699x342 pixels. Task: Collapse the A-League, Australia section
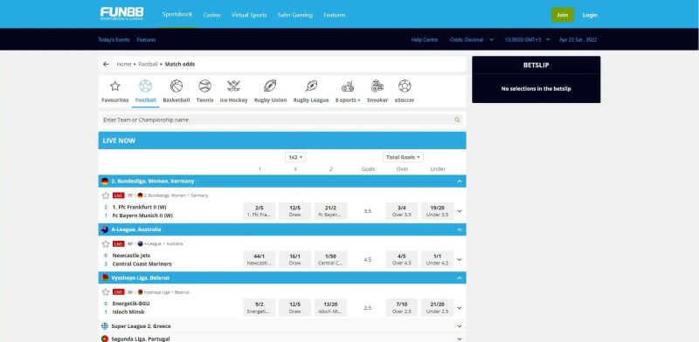[460, 229]
